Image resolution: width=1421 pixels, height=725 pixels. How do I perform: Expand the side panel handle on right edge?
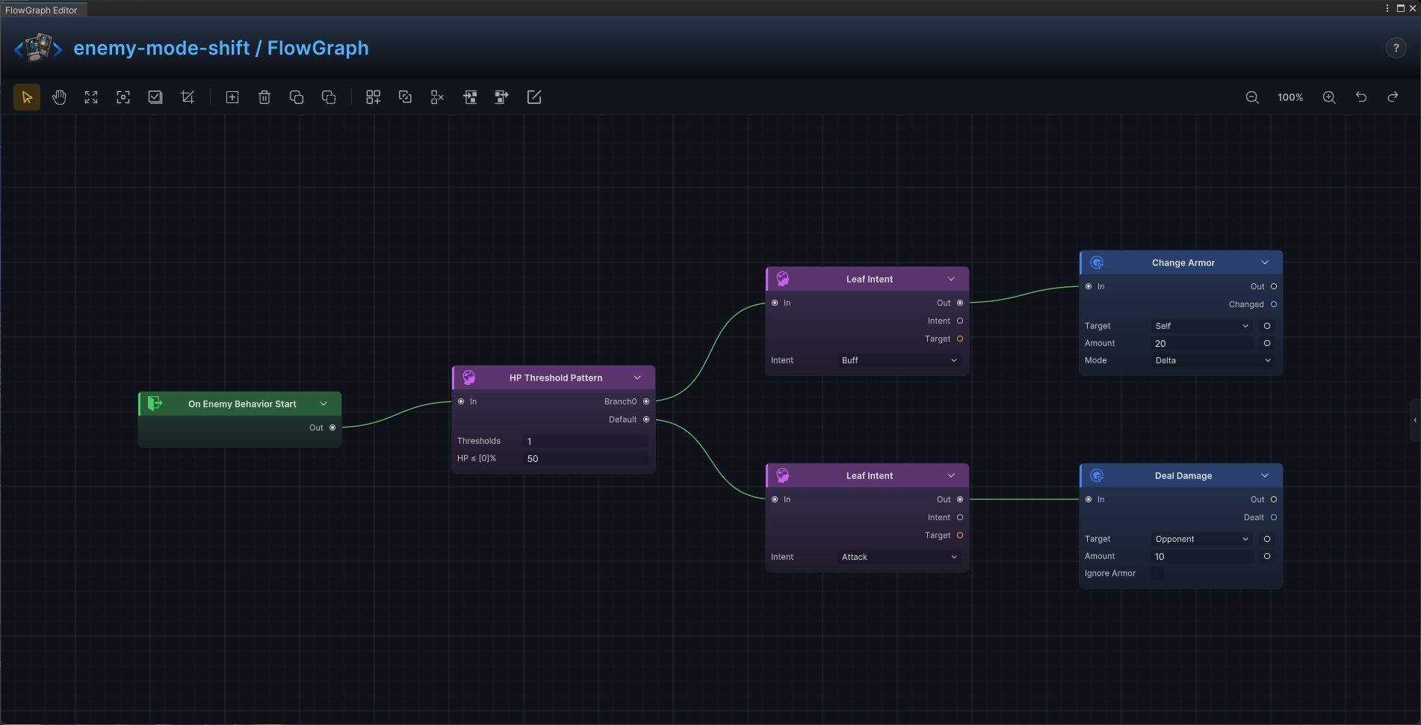point(1415,420)
